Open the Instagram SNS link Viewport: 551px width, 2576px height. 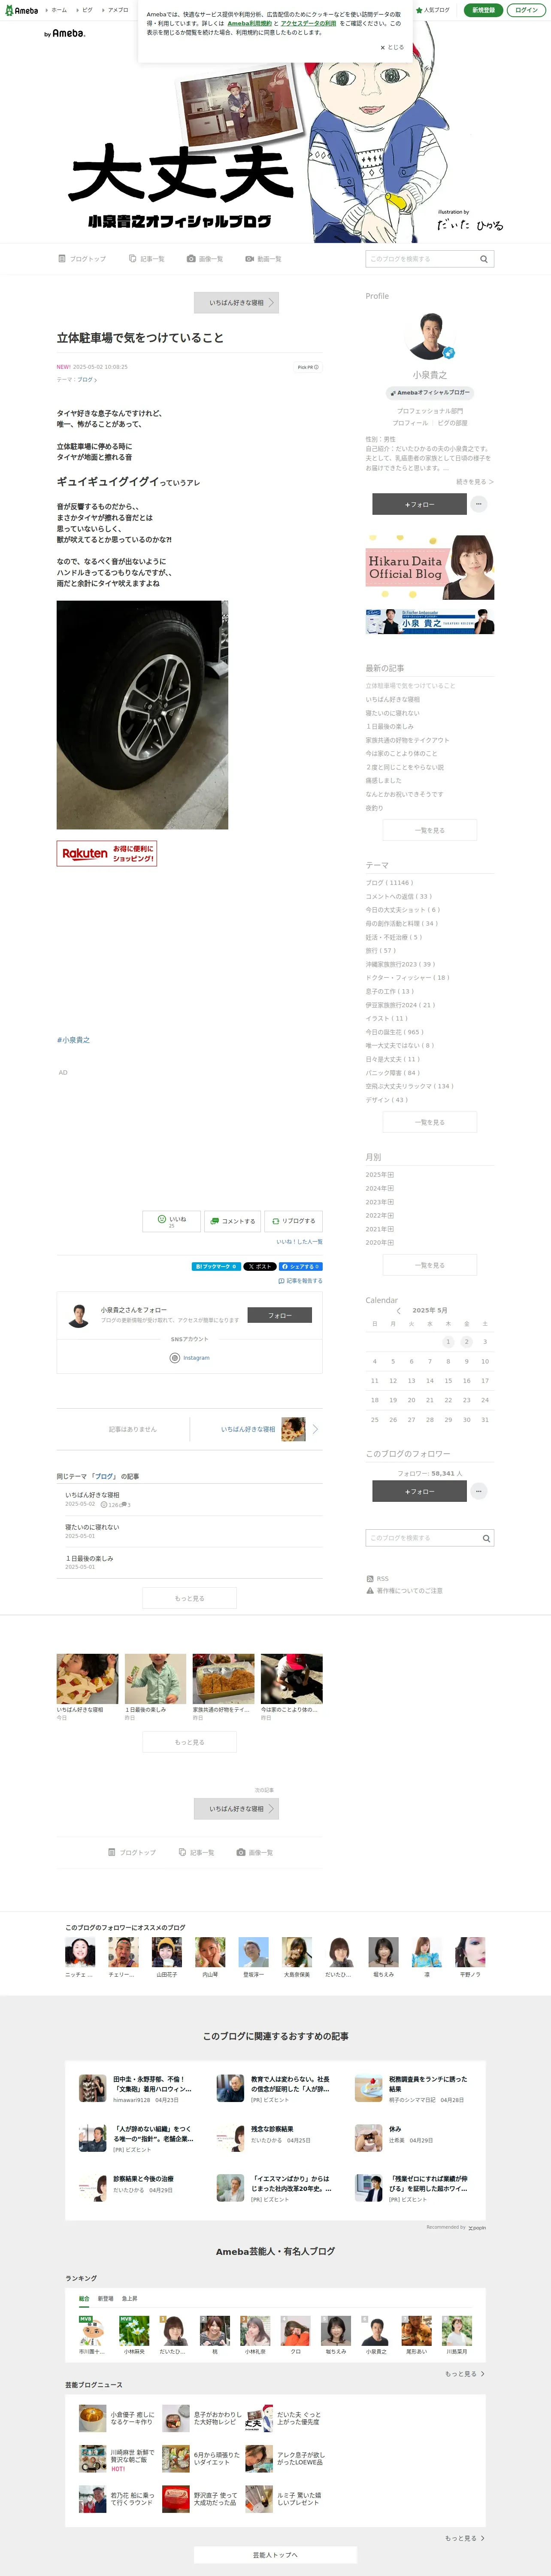[190, 1358]
